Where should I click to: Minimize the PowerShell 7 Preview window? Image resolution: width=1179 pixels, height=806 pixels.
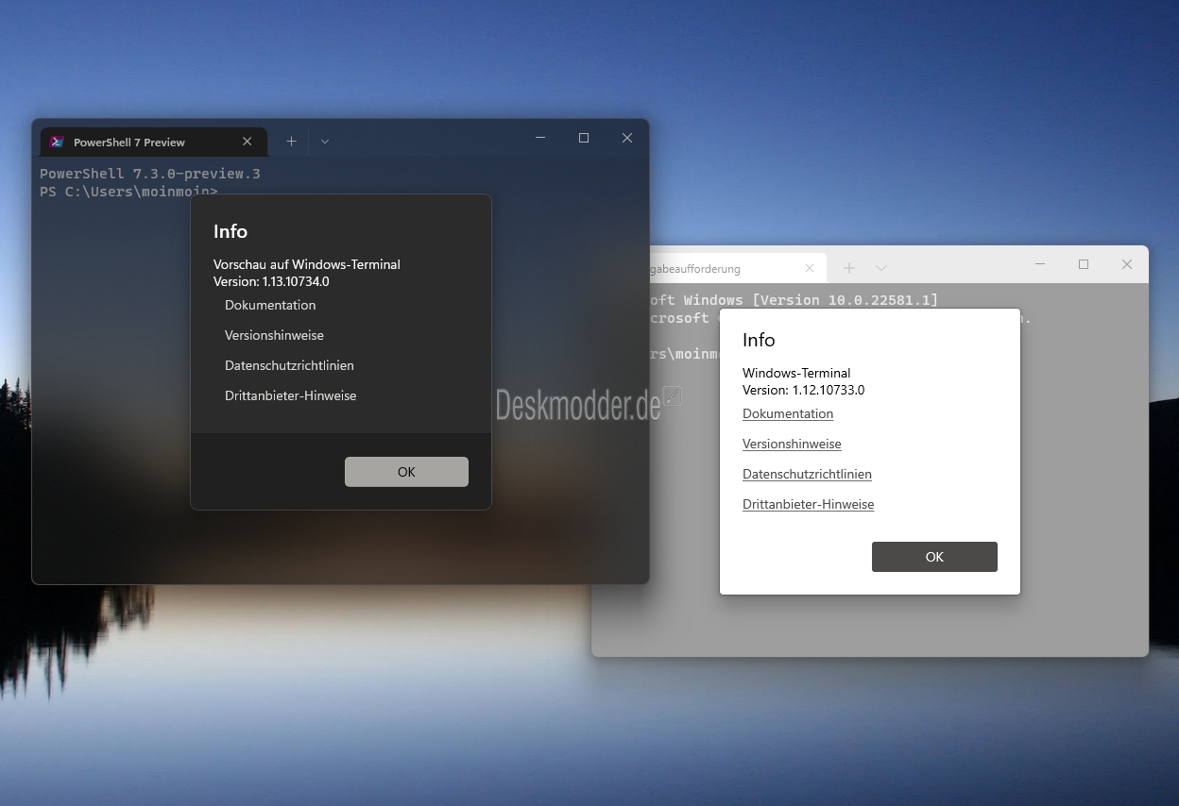pyautogui.click(x=541, y=138)
